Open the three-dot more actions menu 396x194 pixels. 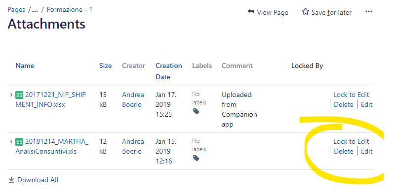[369, 12]
